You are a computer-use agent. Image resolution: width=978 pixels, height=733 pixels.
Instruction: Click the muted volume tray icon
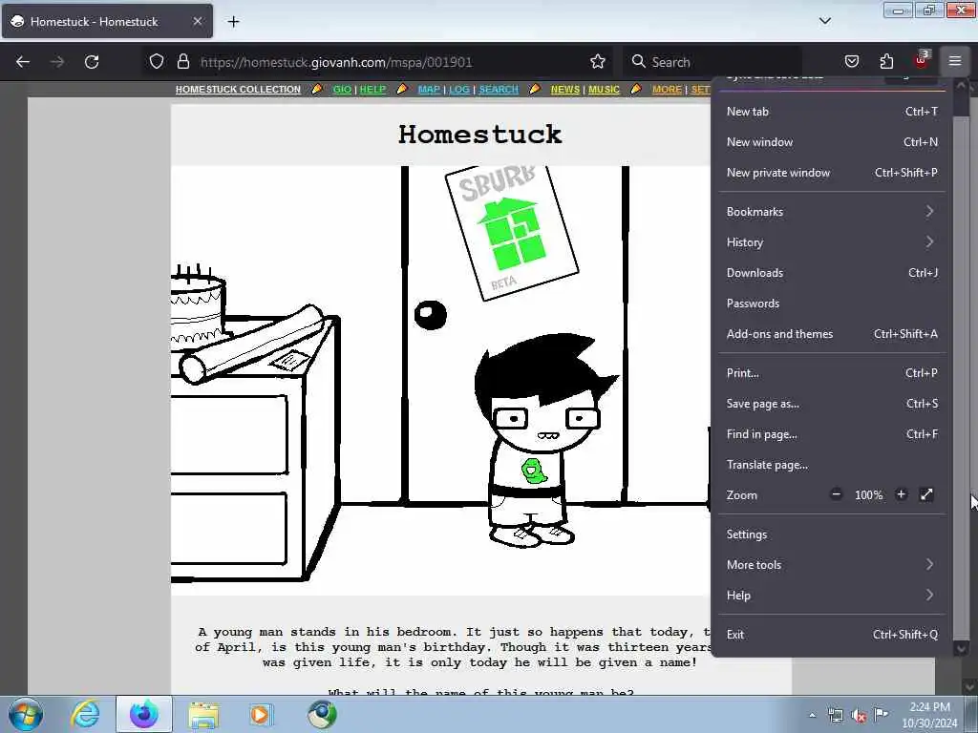coord(859,715)
